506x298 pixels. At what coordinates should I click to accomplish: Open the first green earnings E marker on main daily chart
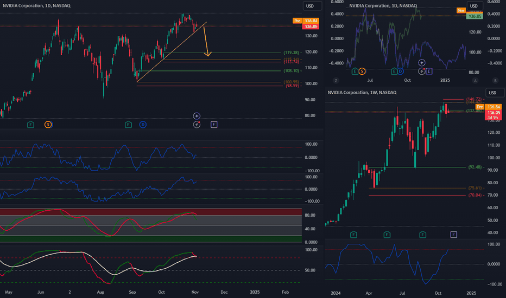[30, 125]
